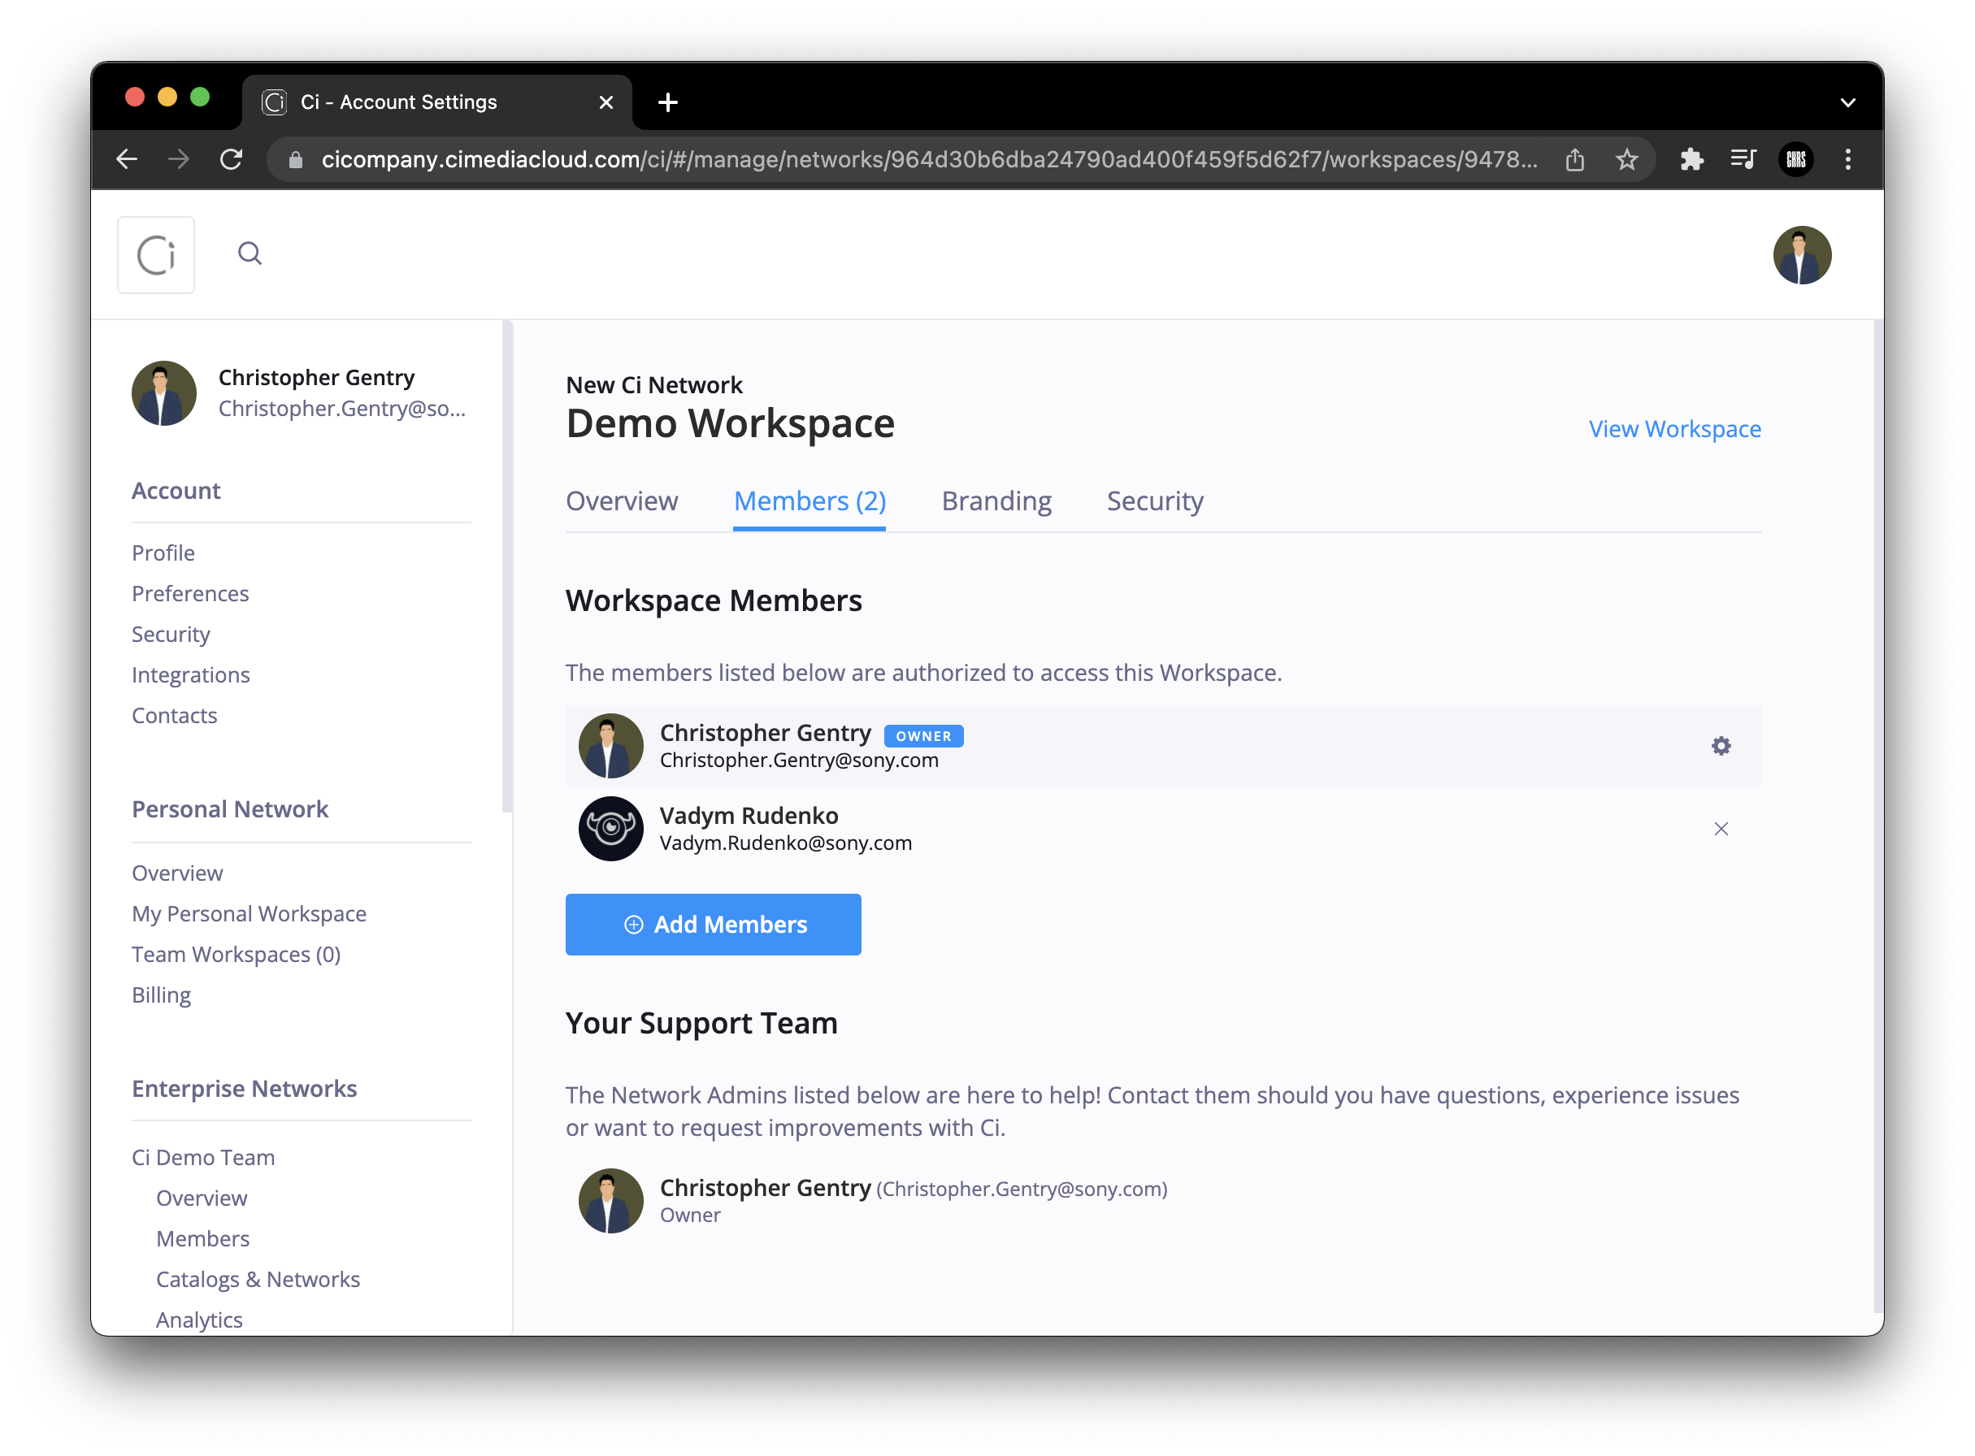Screen dimensions: 1975x1456
Task: Open a new browser tab with plus
Action: [668, 102]
